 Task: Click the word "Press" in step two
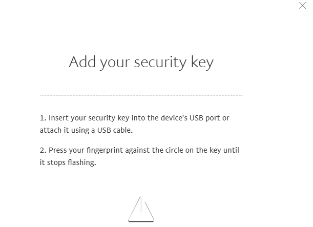pos(58,150)
